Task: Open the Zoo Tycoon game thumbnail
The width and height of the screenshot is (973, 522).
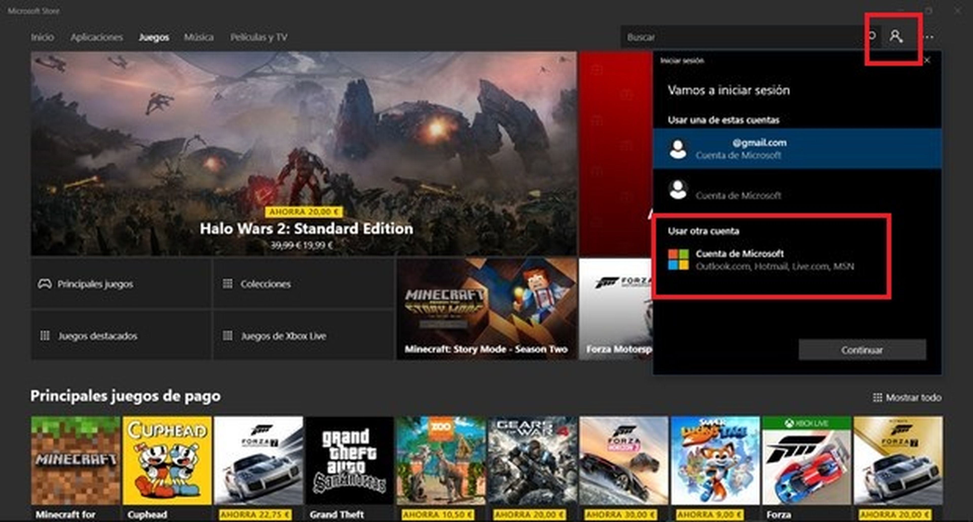Action: tap(441, 460)
